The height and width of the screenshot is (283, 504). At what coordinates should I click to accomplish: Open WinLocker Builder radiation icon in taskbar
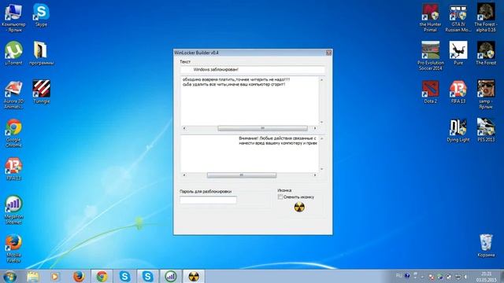pos(194,276)
